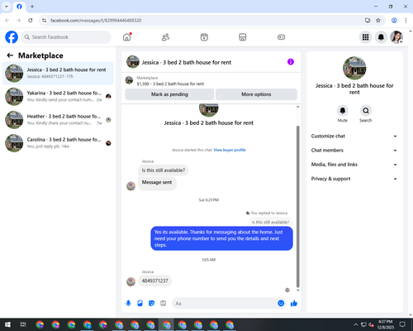413x331 pixels.
Task: Expand Privacy & support section
Action: [x=354, y=179]
